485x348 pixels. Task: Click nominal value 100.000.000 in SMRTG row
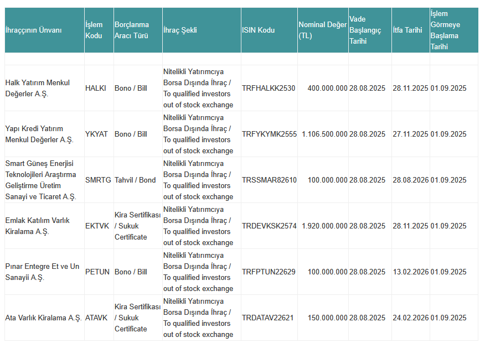point(328,180)
